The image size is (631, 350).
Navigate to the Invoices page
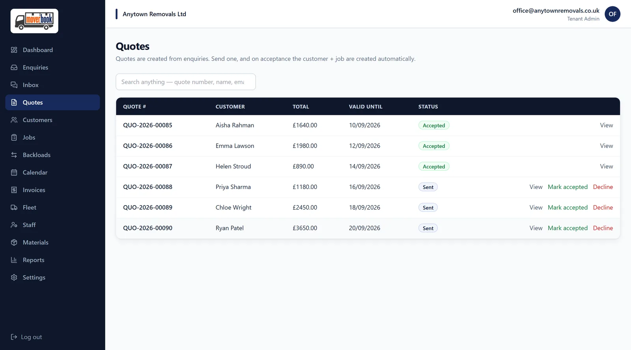(x=52, y=190)
